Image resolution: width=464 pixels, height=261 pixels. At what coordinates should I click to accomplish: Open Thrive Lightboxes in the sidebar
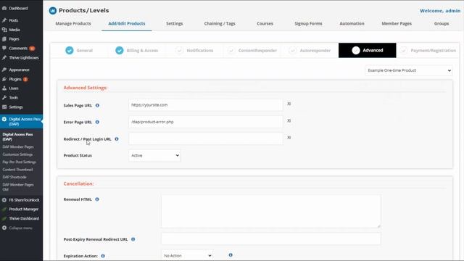pos(24,58)
